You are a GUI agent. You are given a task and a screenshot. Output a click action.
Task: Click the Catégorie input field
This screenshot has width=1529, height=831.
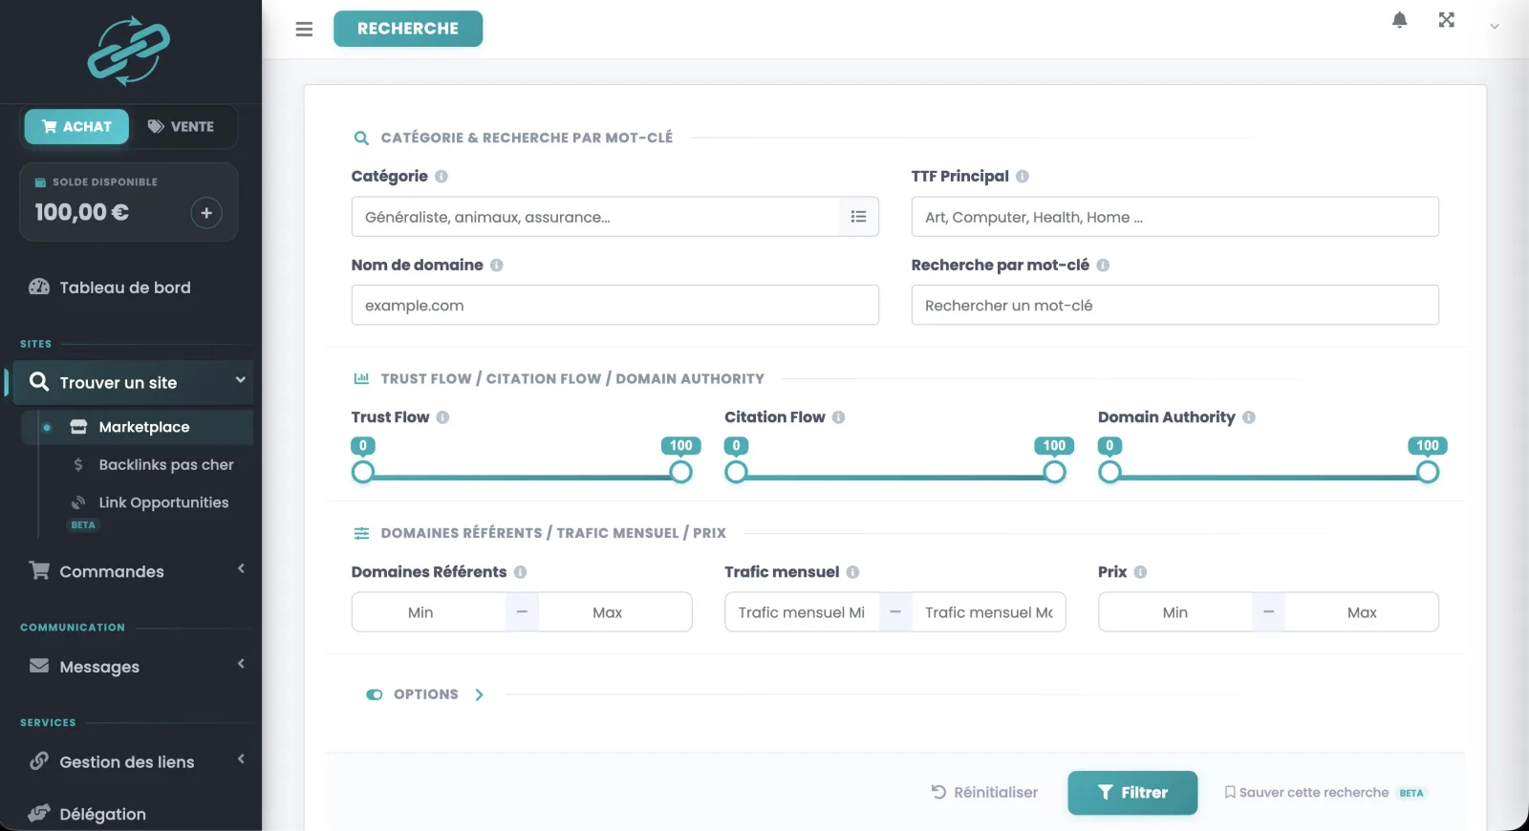(x=595, y=217)
